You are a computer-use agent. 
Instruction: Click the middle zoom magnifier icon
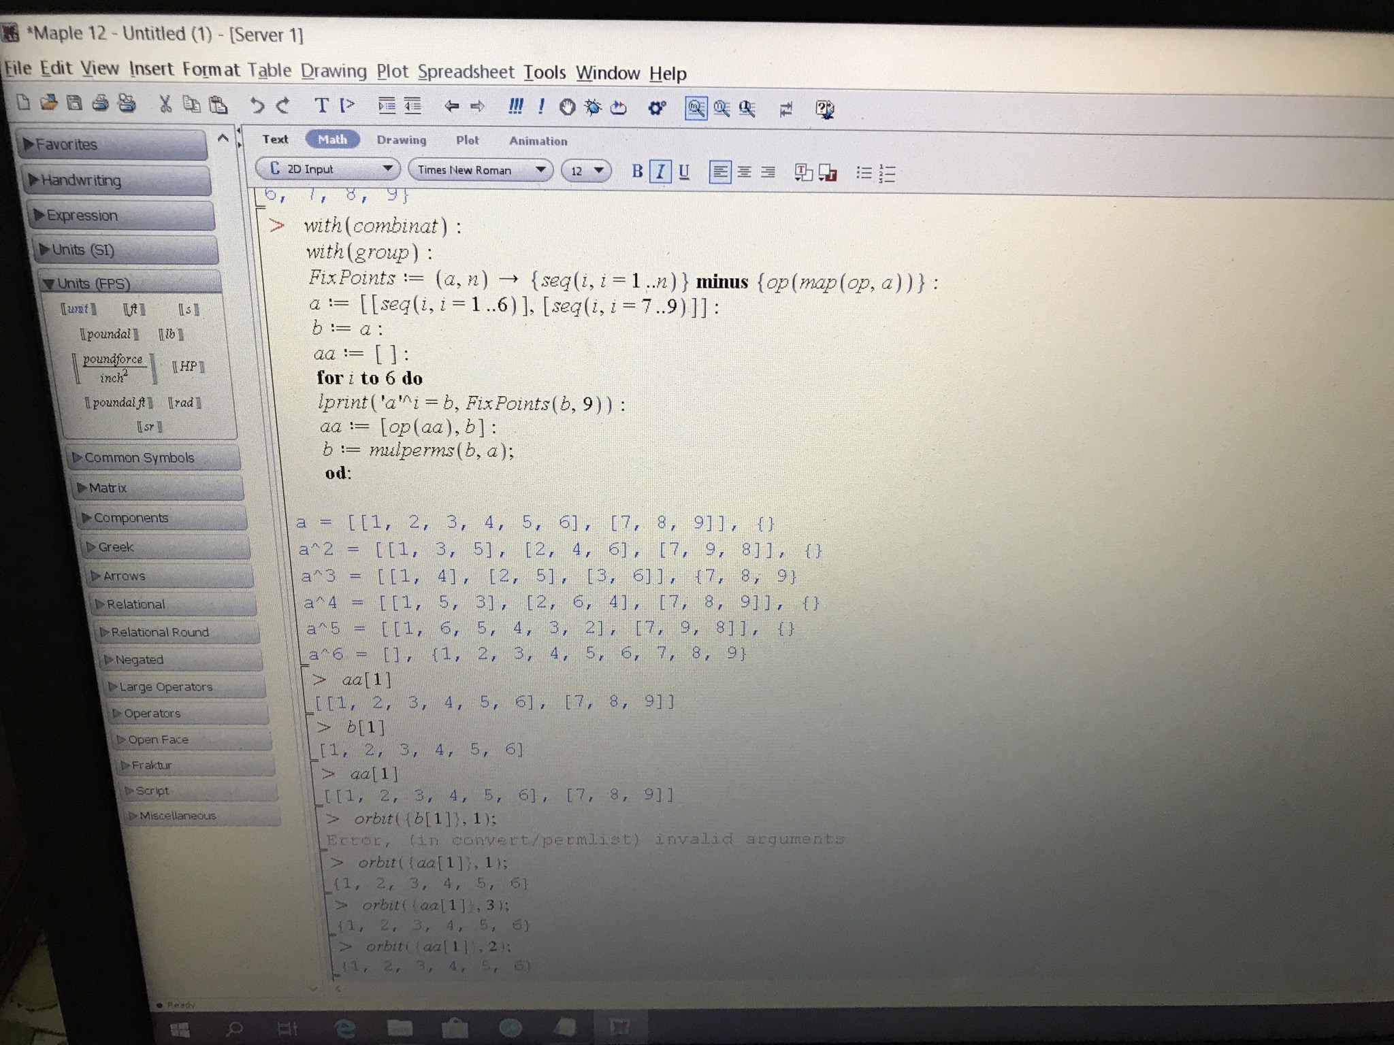tap(722, 108)
